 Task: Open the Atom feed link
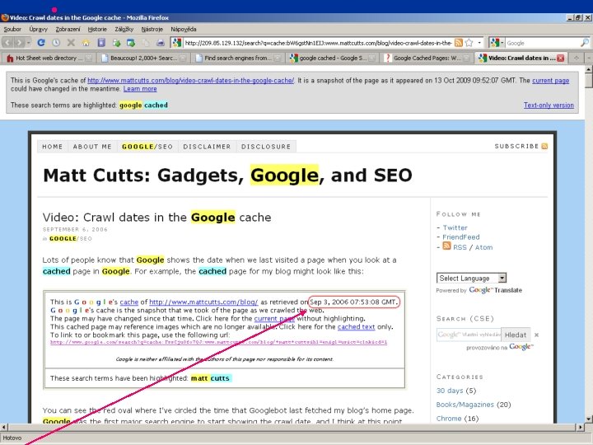[483, 247]
